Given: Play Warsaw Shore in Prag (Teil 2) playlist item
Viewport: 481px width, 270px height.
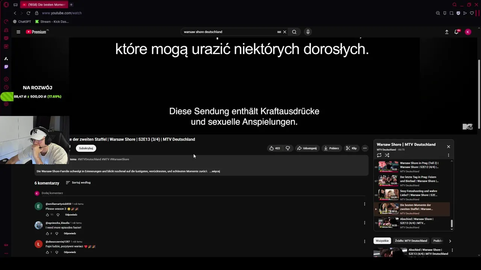Looking at the screenshot, I should [412, 167].
